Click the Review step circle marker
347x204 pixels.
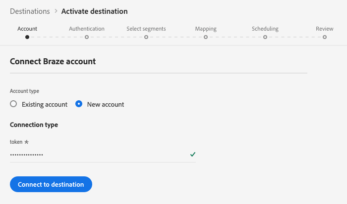tap(325, 37)
